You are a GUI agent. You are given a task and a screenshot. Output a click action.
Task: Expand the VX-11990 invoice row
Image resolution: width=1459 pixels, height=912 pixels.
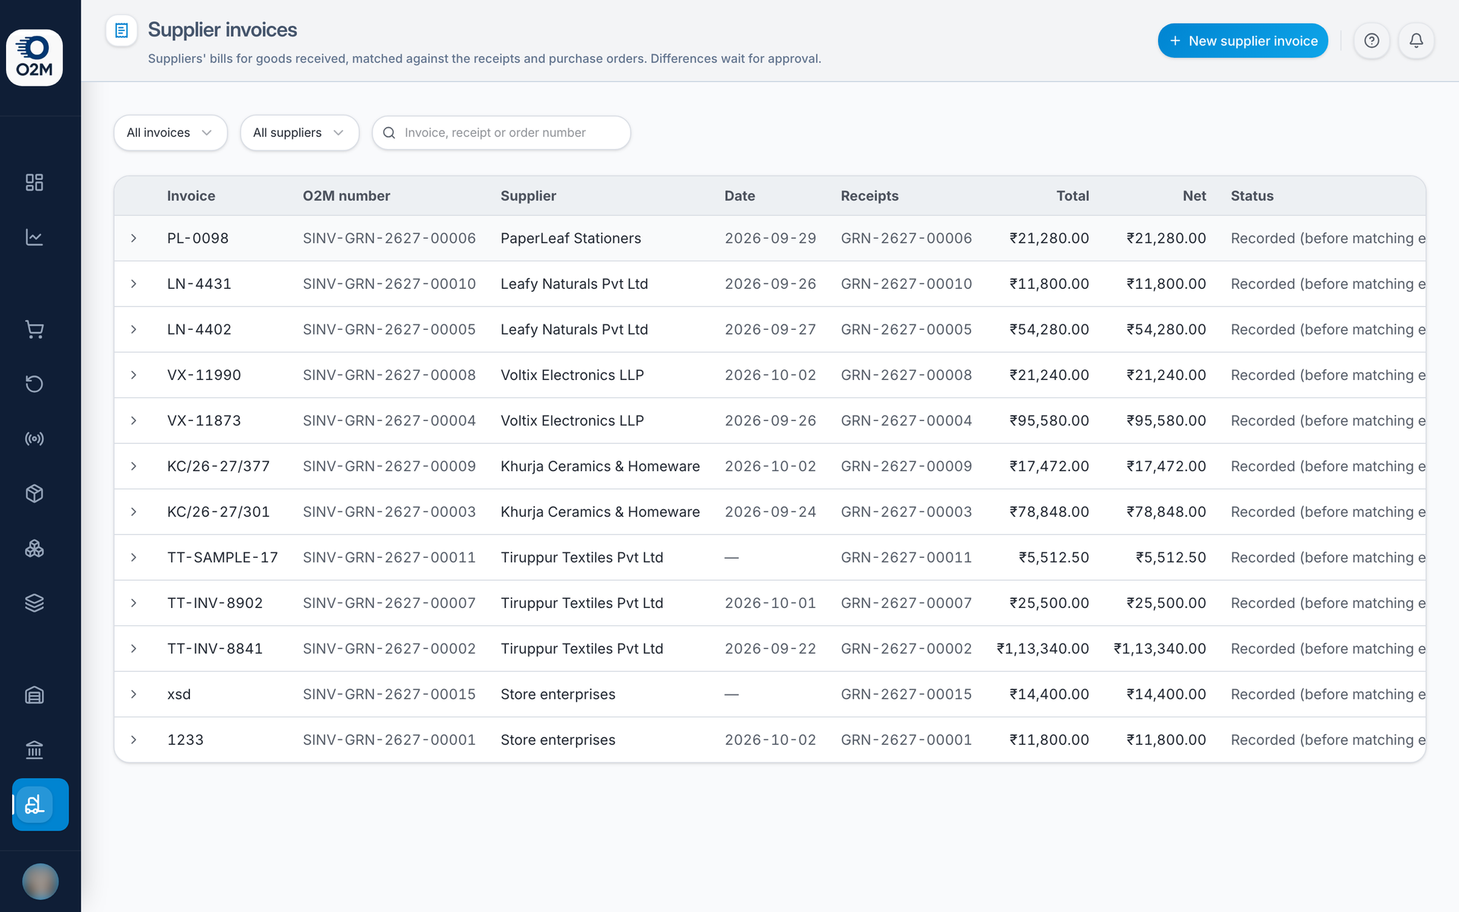(134, 375)
